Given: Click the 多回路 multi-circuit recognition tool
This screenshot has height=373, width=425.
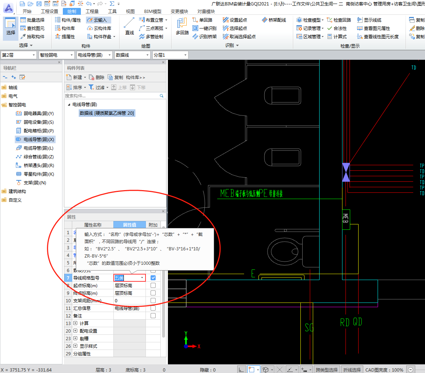Looking at the screenshot, I should point(182,27).
